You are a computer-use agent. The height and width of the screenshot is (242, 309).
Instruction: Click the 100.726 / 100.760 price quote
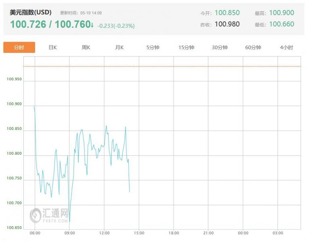pos(50,25)
